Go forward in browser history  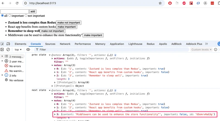point(10,3)
